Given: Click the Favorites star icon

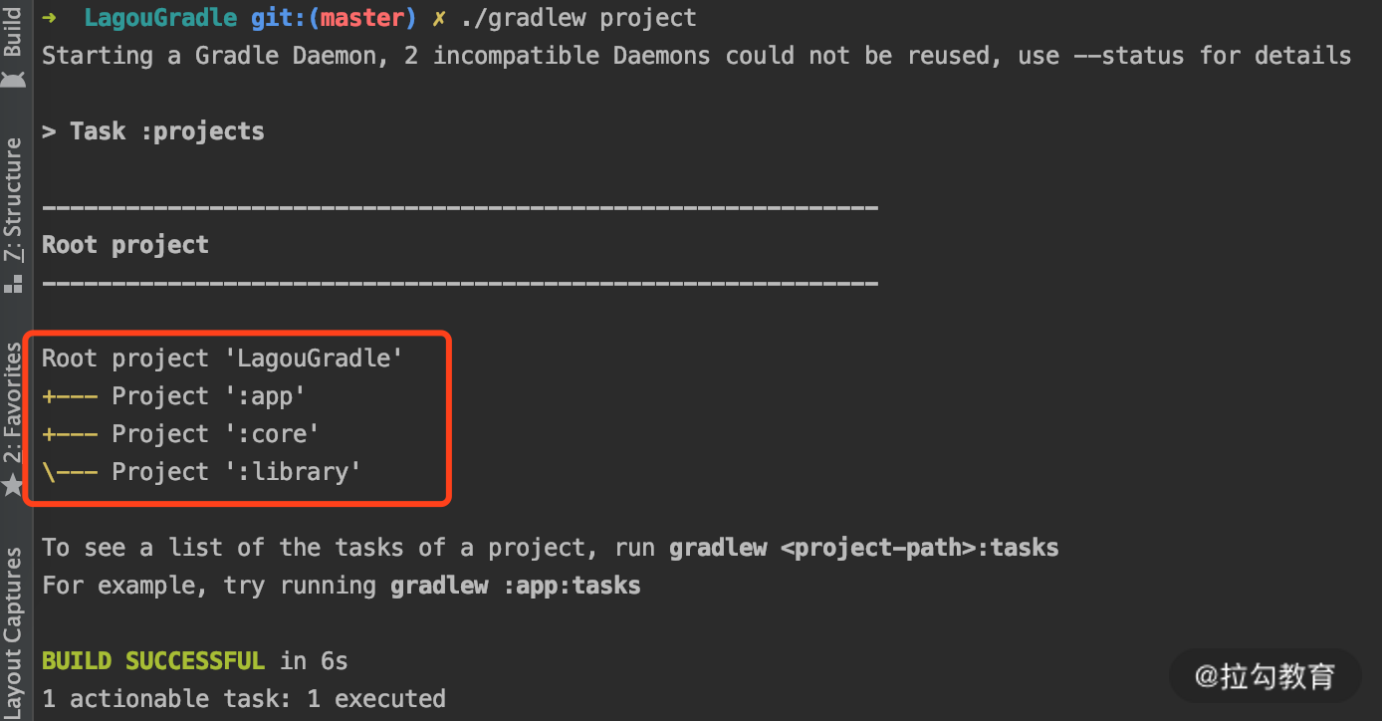Looking at the screenshot, I should click(13, 486).
